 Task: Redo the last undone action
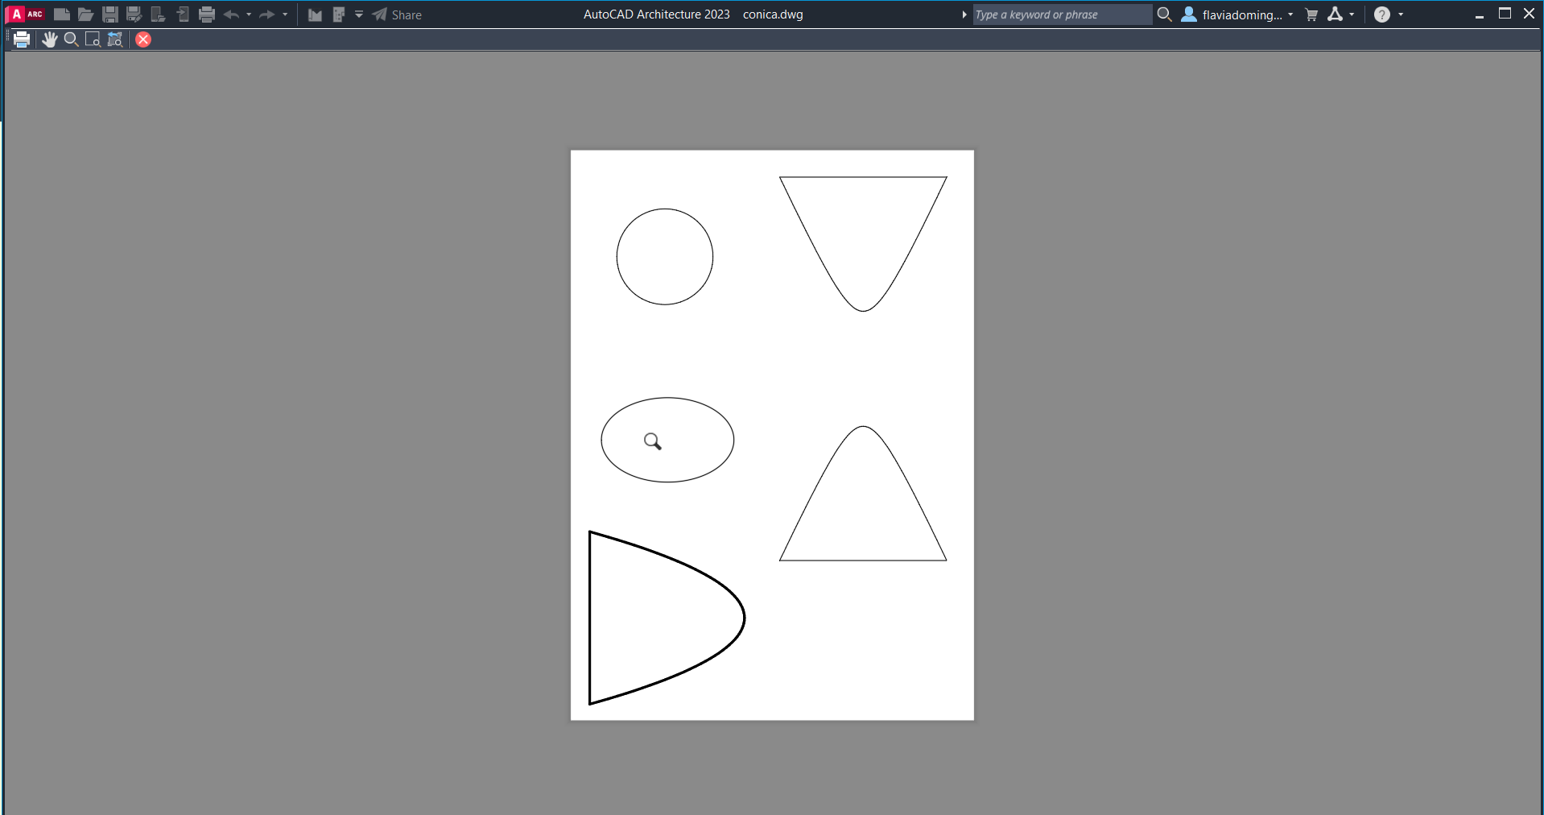pyautogui.click(x=266, y=14)
